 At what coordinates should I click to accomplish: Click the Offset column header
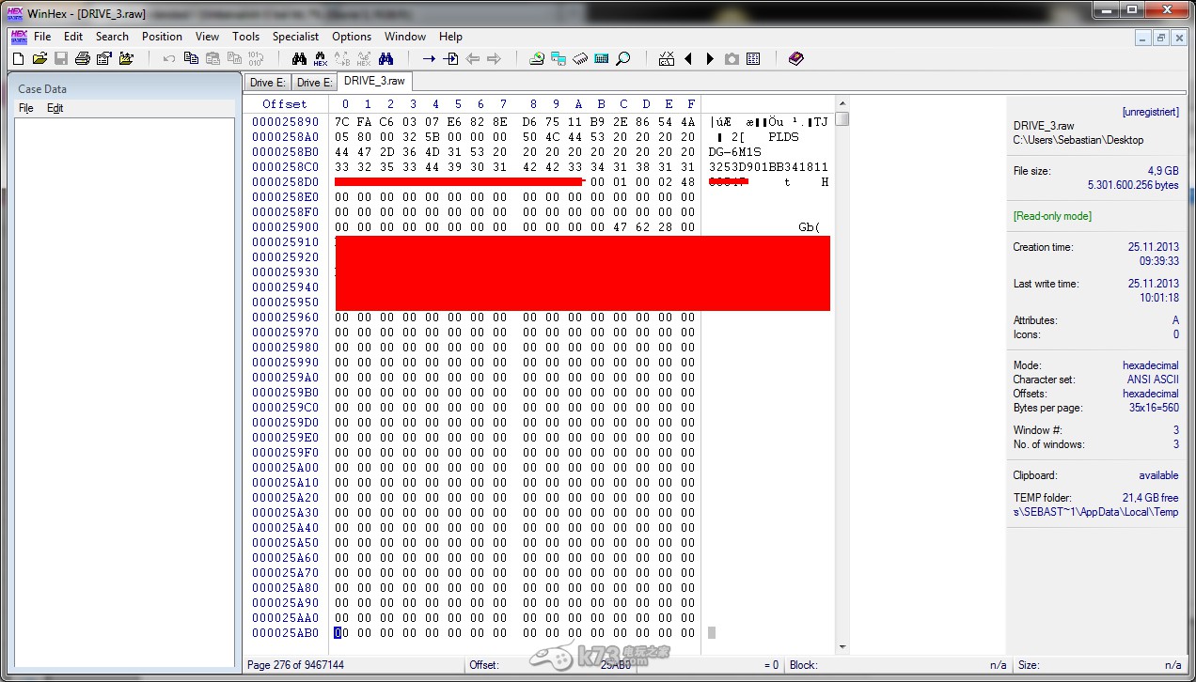(285, 104)
